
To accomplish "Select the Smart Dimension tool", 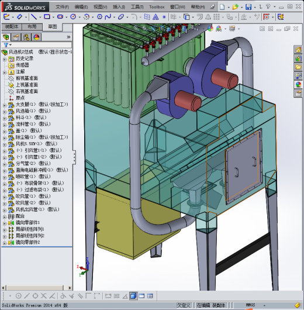I will [x=19, y=17].
